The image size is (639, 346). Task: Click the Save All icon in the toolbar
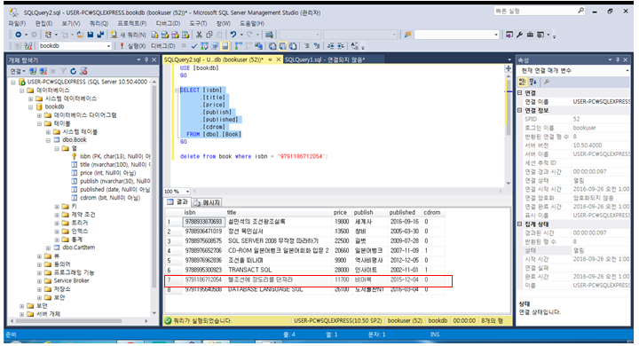point(100,35)
